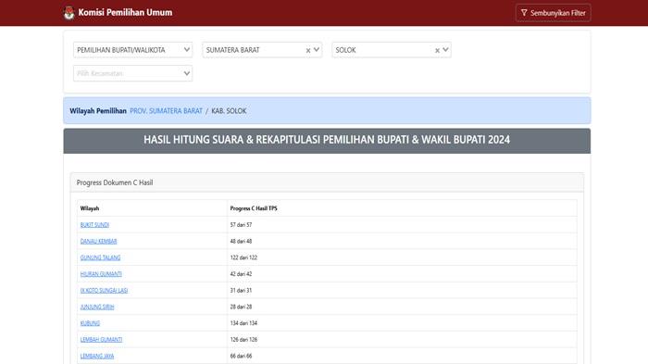Open the HILIRAN GUMANTI district link
Screen dimensions: 648x364
101,274
